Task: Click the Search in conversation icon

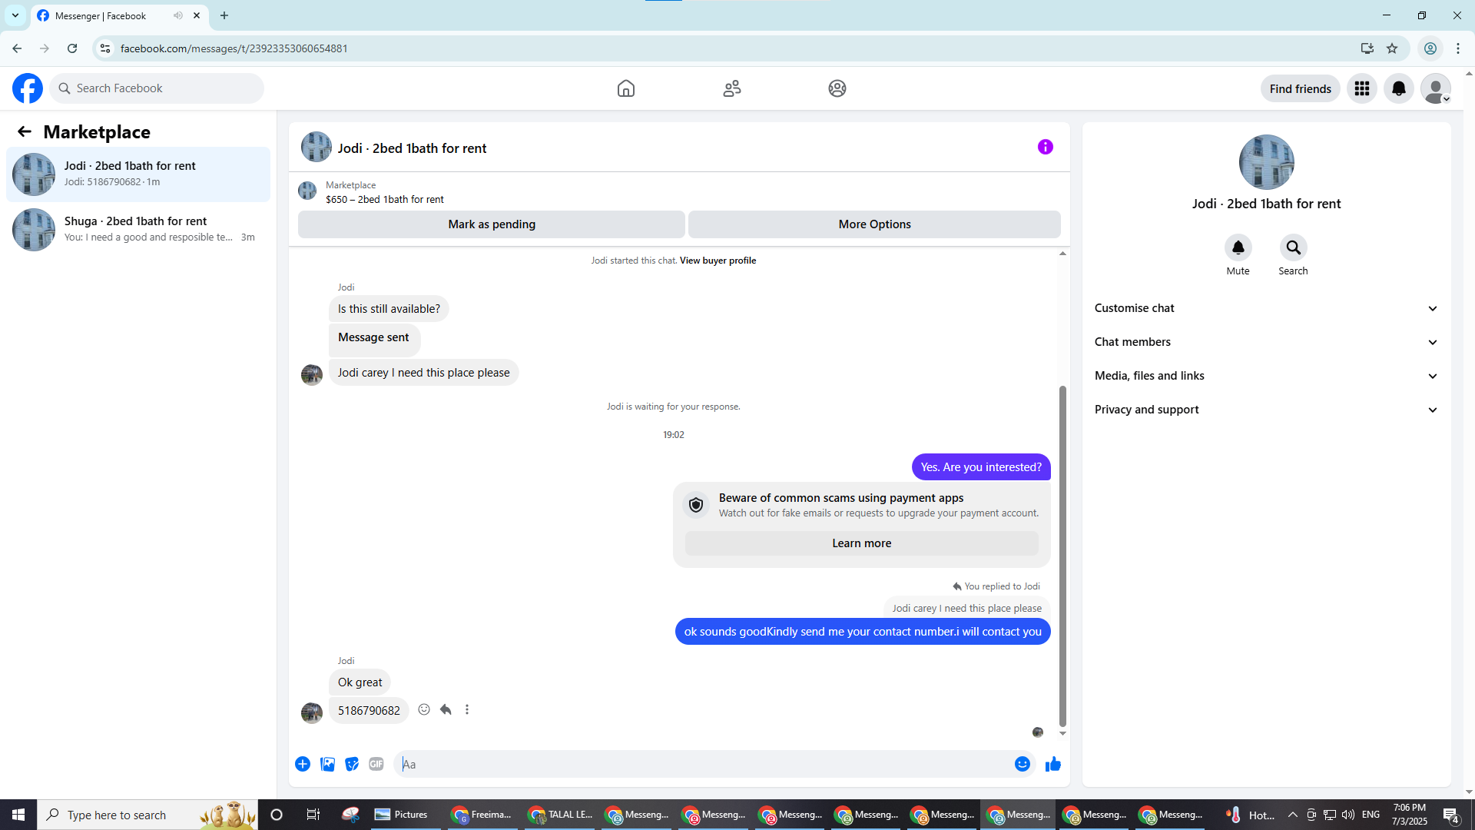Action: point(1293,247)
